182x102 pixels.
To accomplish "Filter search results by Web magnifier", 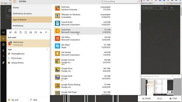I will click(x=46, y=32).
